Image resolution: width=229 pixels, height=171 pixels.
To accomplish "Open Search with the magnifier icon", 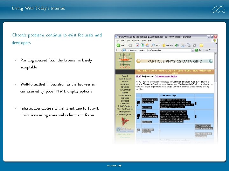I will (153, 45).
